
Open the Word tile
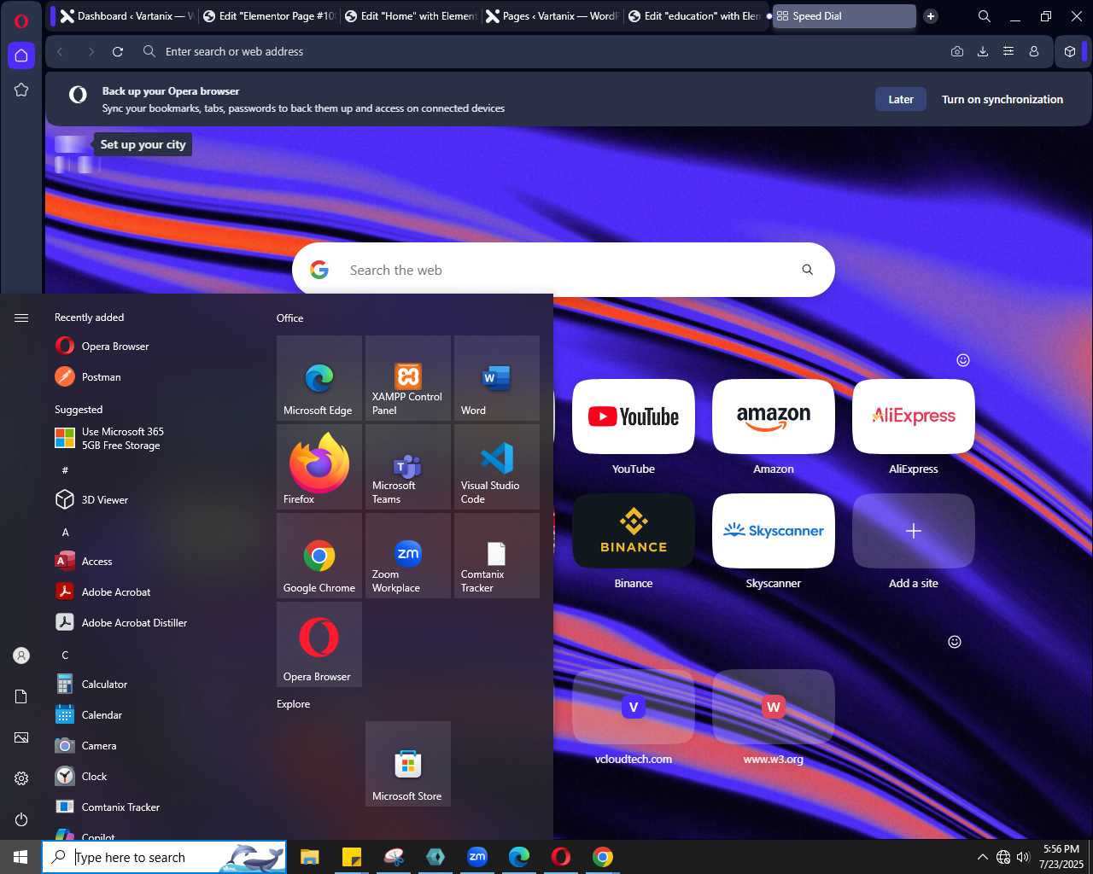coord(497,377)
